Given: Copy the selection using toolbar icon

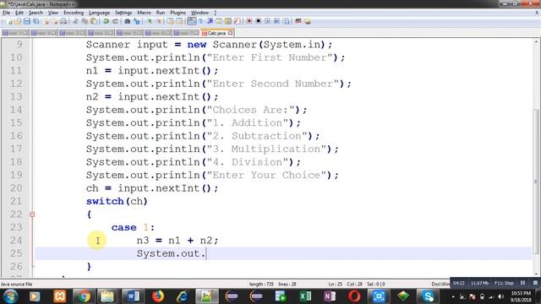Looking at the screenshot, I should [85, 21].
